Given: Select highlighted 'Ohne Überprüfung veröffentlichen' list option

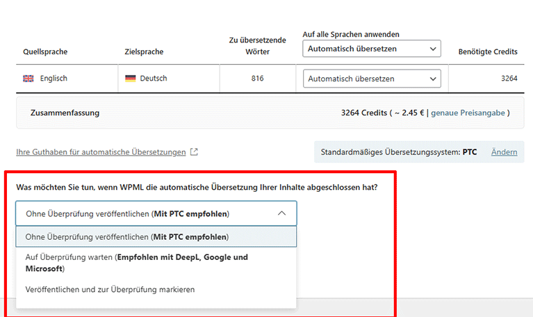Looking at the screenshot, I should pos(156,236).
